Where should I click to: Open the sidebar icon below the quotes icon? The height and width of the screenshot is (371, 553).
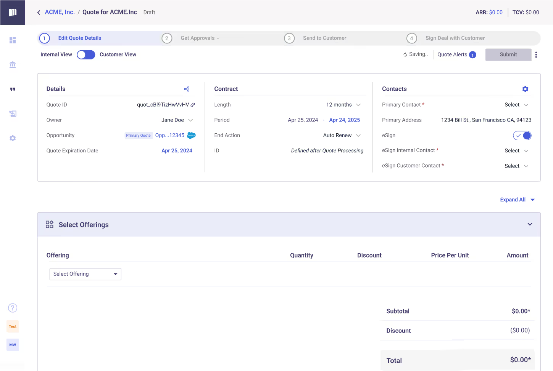(x=13, y=114)
